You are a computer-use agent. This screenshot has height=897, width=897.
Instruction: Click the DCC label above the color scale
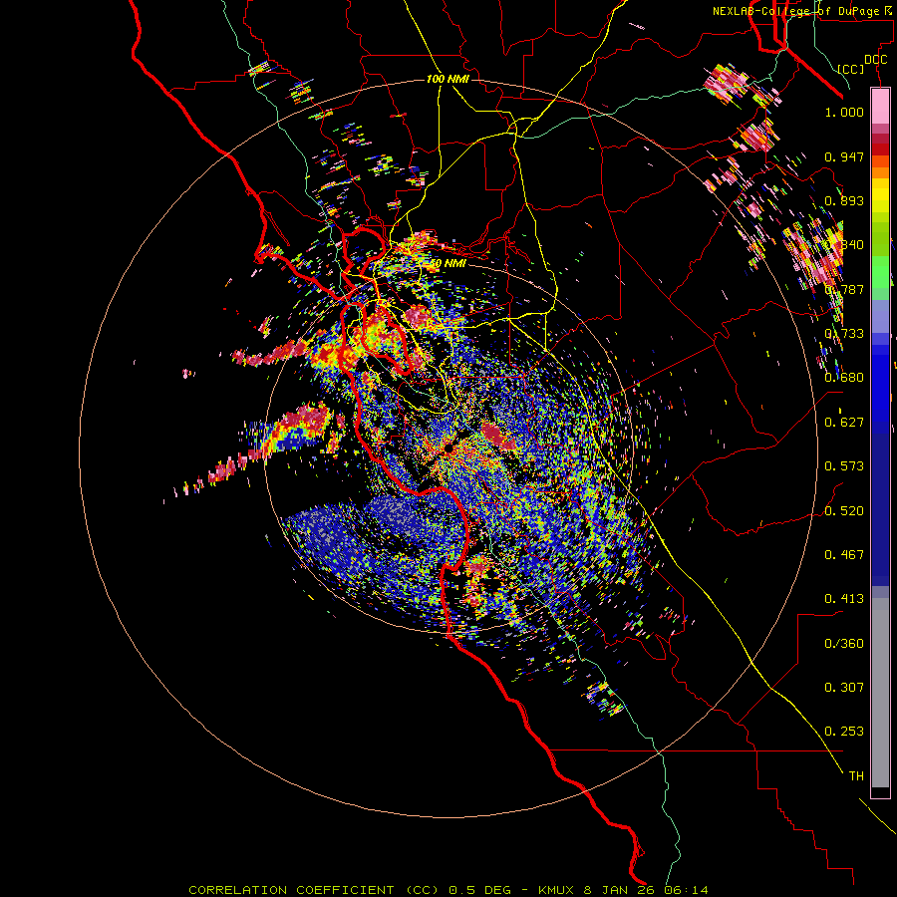(x=875, y=60)
